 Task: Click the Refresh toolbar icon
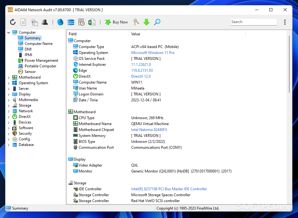pyautogui.click(x=13, y=22)
